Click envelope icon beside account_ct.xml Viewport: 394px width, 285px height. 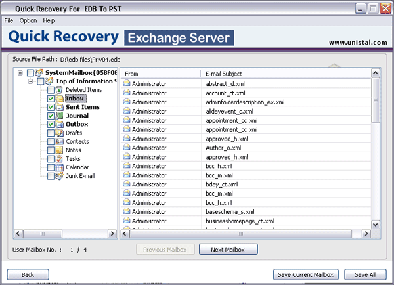tap(127, 93)
